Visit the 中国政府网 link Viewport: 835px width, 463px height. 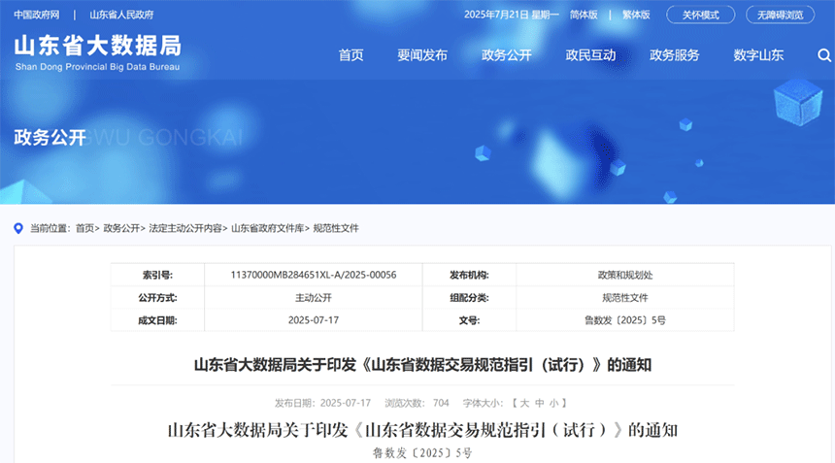pos(37,15)
